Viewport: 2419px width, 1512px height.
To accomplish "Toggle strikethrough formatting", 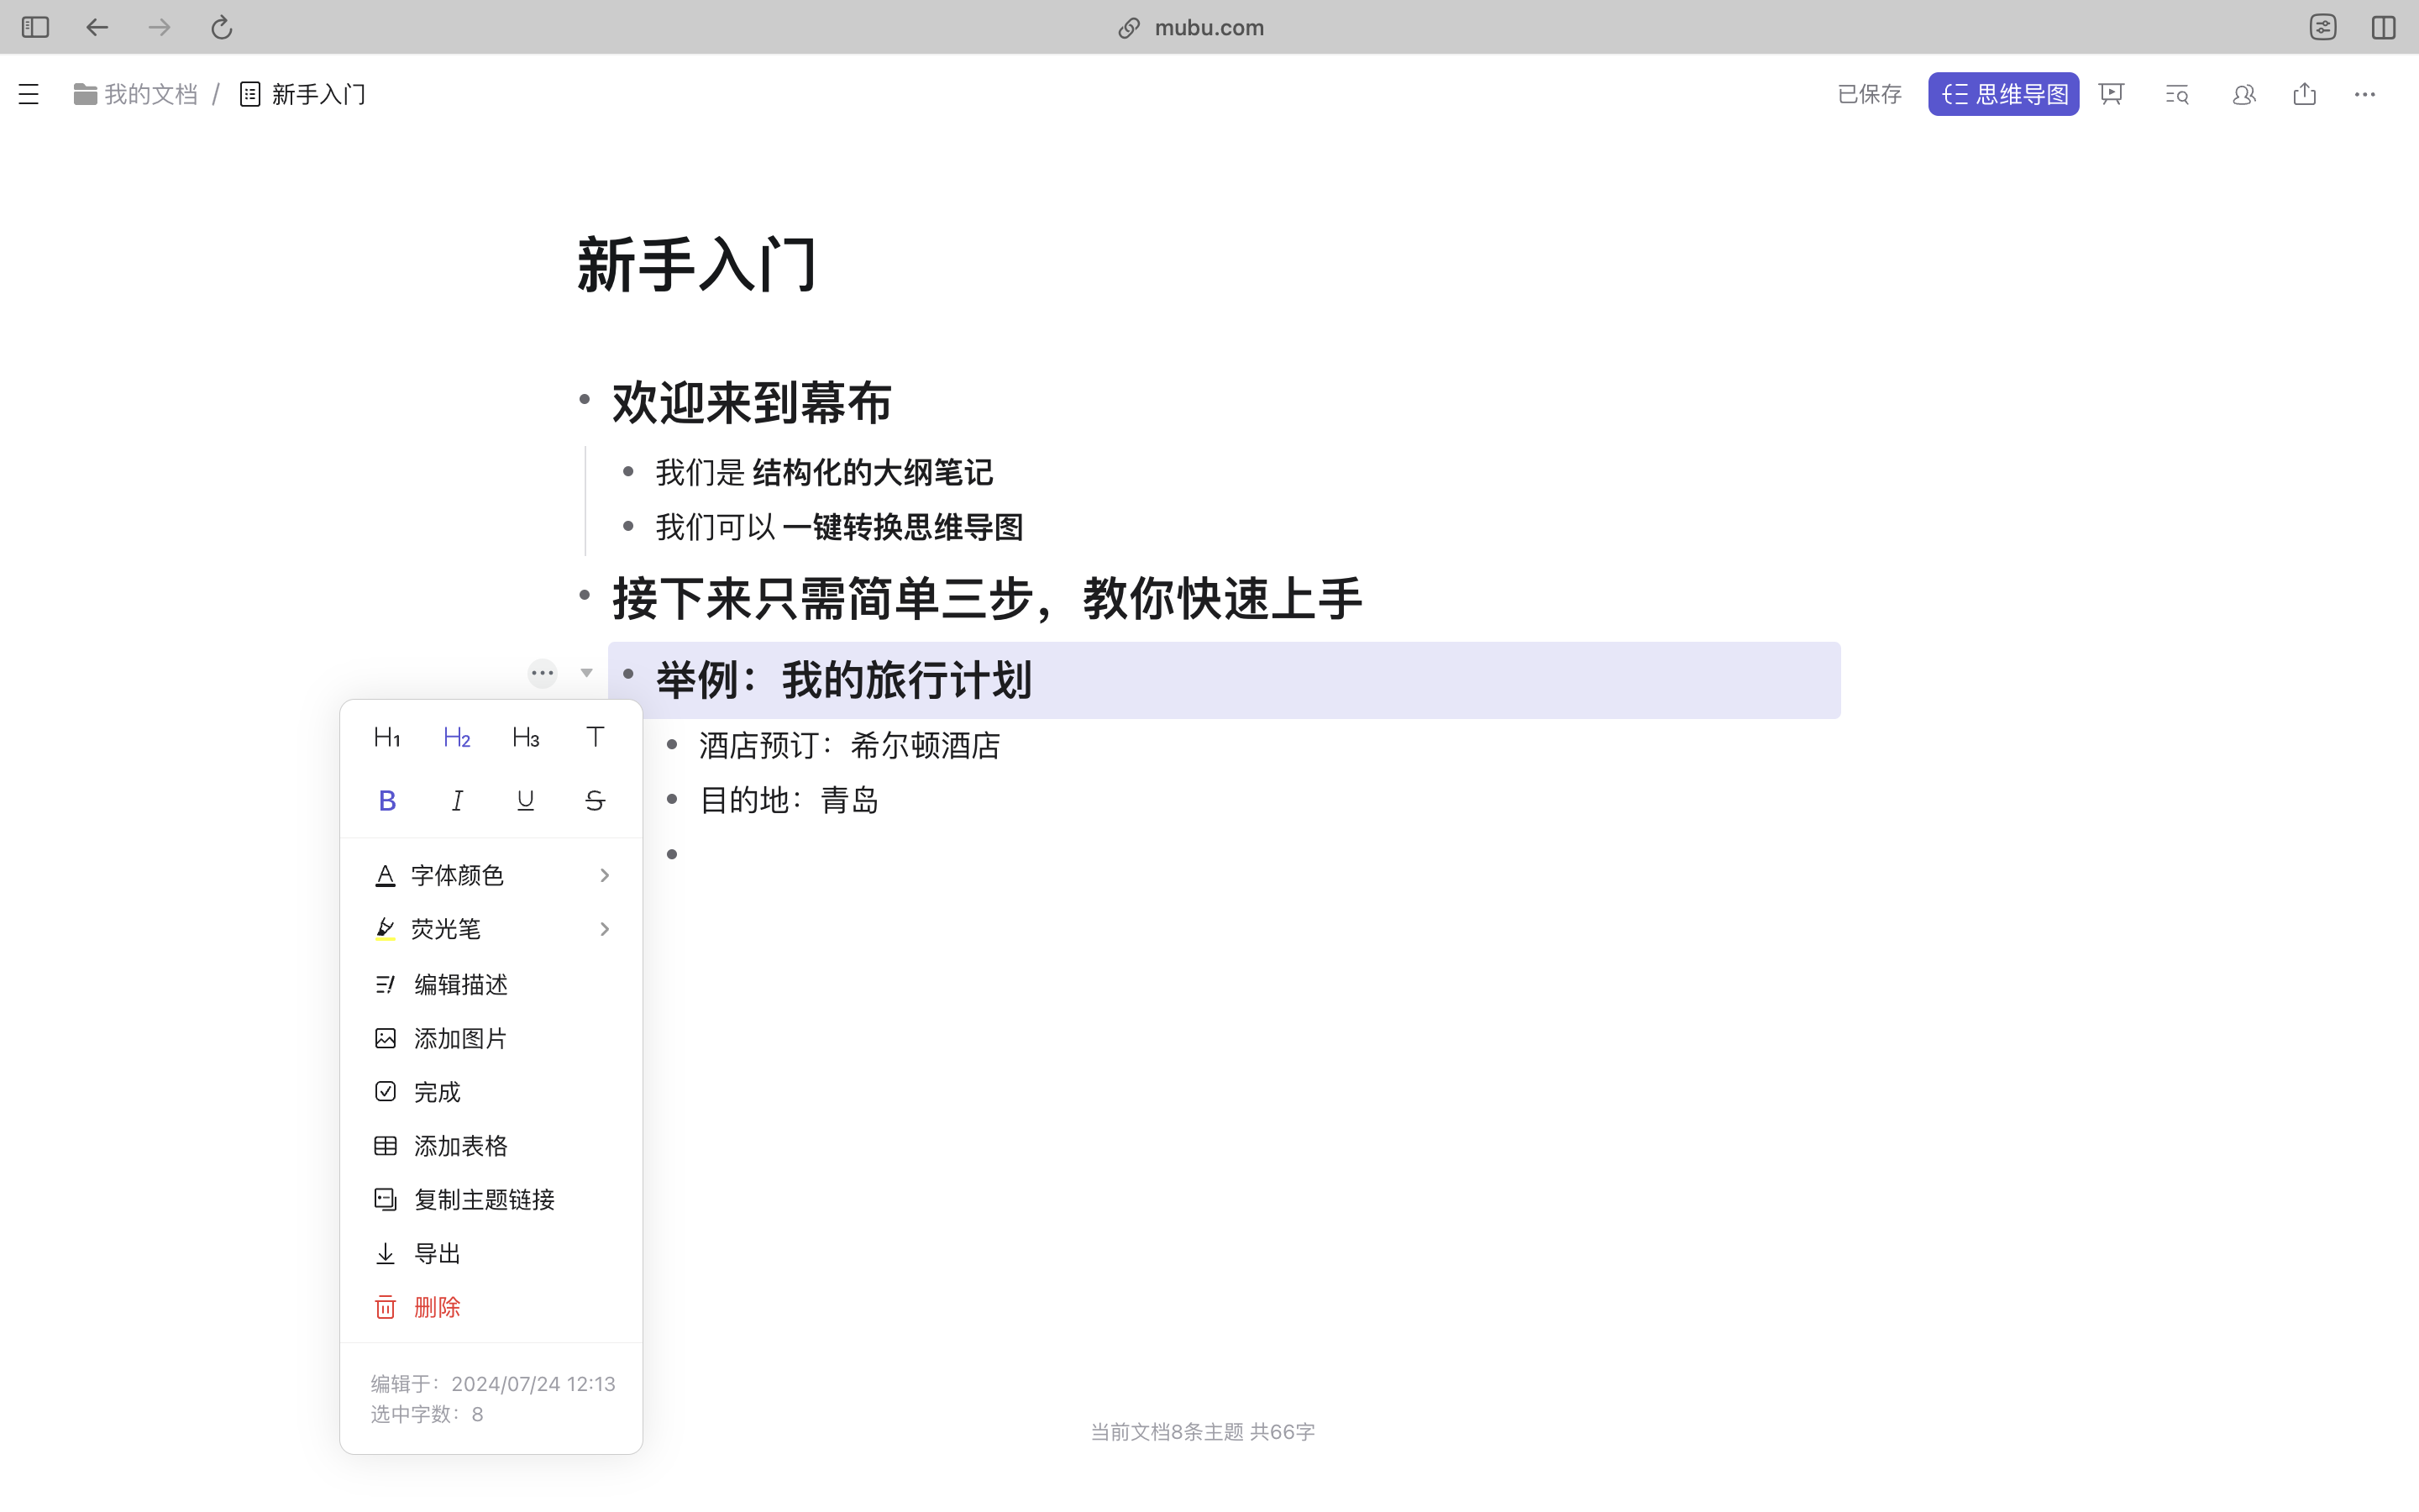I will coord(595,800).
